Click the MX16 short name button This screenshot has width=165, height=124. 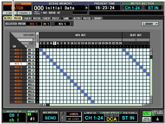pyautogui.click(x=31, y=102)
